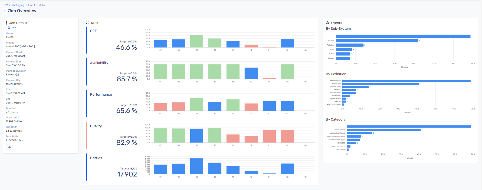Click the OEE value 46.6 %
Screen dimensions: 482x190
[127, 48]
